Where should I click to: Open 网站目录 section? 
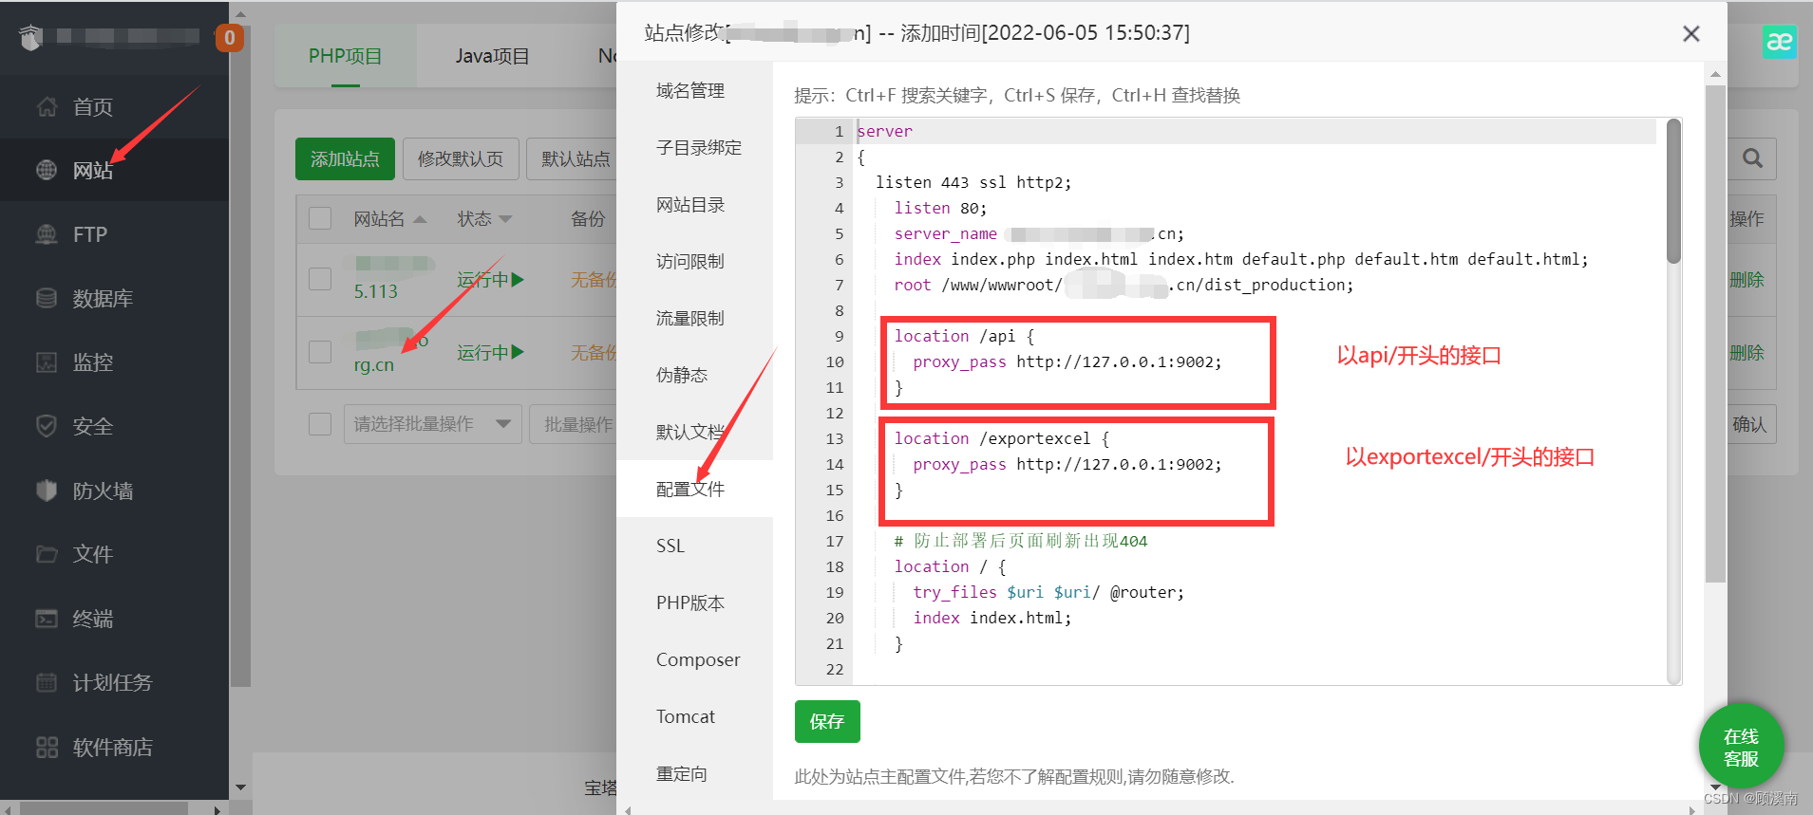click(x=690, y=205)
